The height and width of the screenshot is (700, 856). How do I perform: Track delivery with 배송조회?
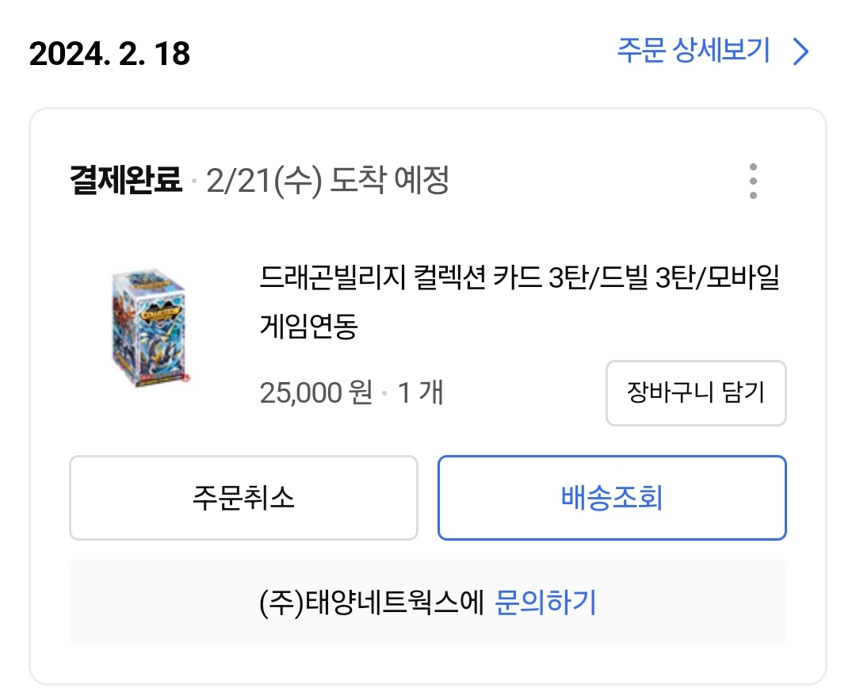click(x=612, y=498)
